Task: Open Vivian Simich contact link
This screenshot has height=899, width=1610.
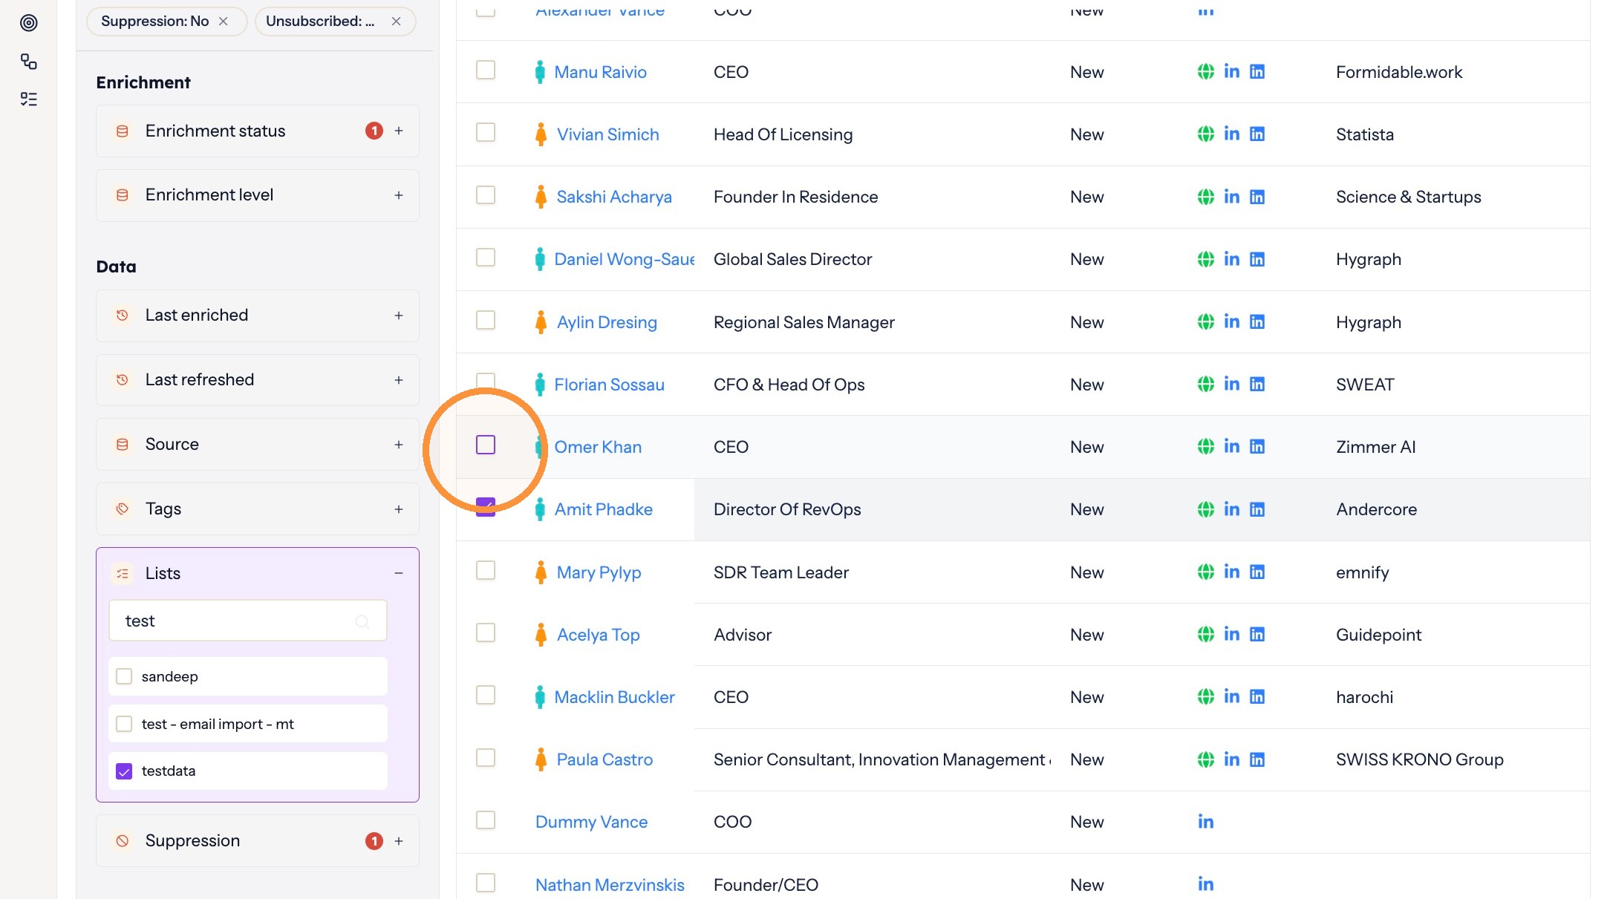Action: pos(607,134)
